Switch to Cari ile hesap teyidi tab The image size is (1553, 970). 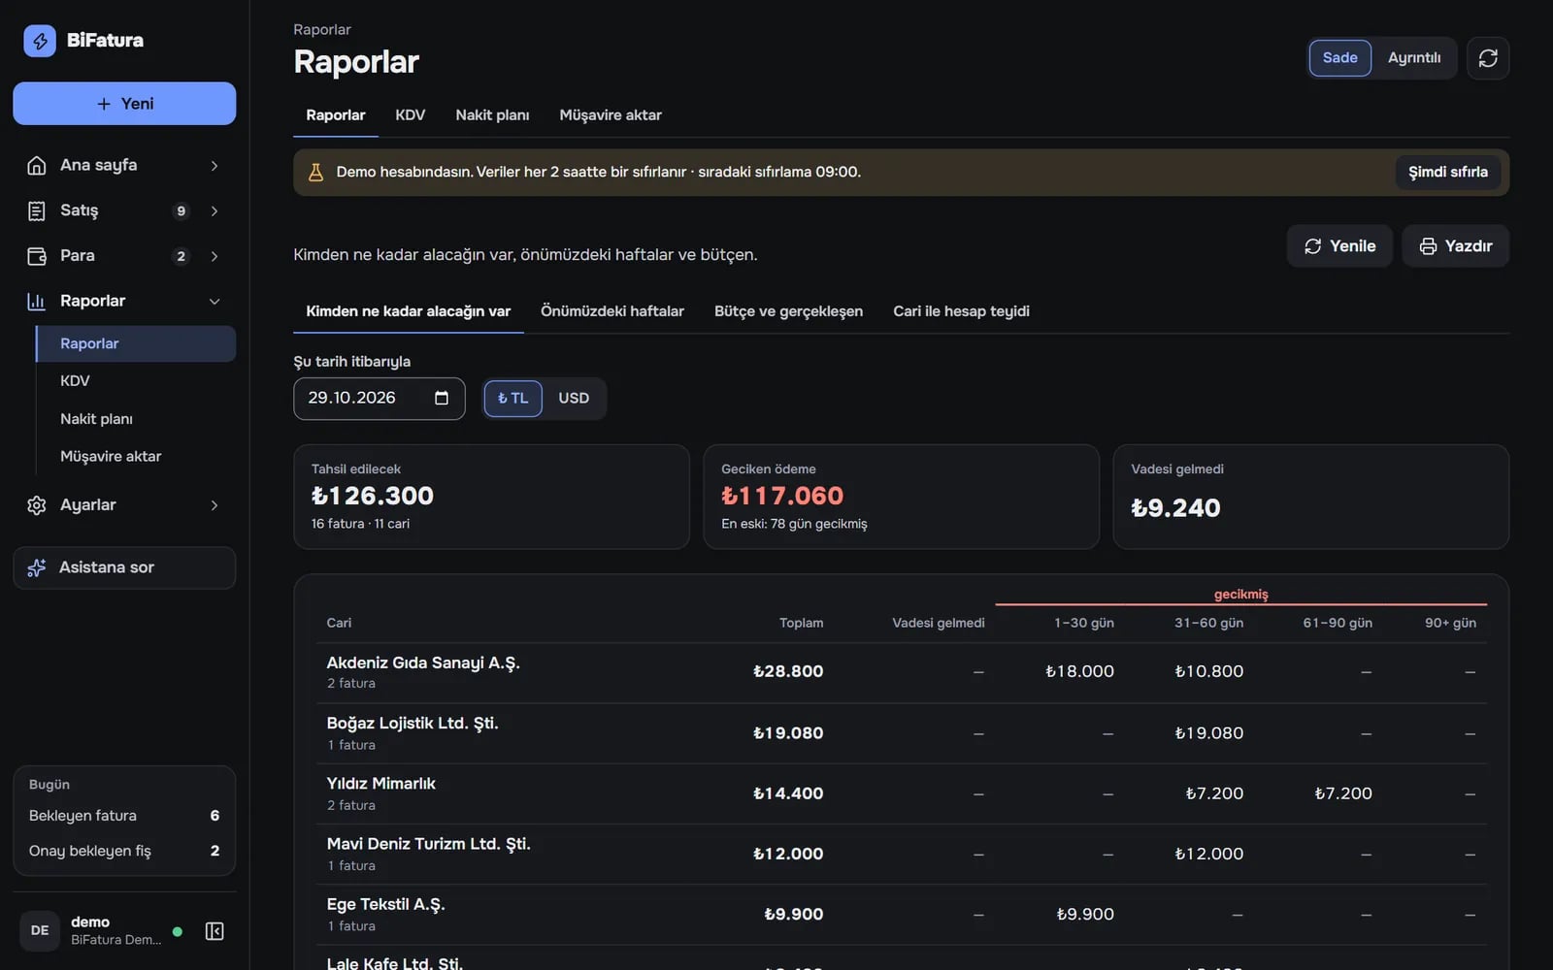961,311
